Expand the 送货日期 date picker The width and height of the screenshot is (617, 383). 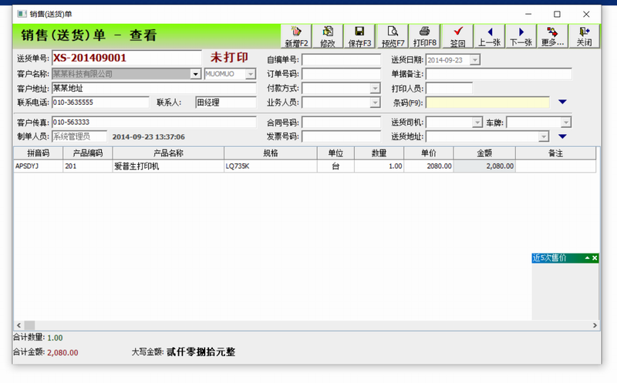474,59
